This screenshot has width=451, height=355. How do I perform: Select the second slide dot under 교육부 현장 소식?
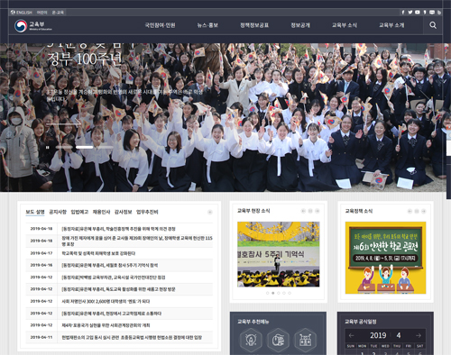point(273,293)
